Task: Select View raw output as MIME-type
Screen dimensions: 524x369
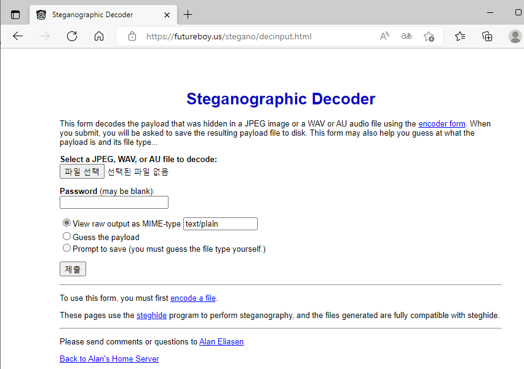Action: coord(66,222)
